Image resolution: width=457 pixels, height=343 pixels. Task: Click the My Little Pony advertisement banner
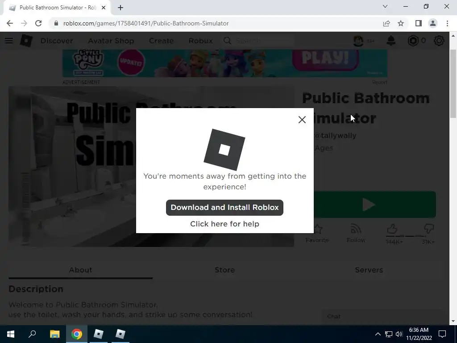[225, 63]
